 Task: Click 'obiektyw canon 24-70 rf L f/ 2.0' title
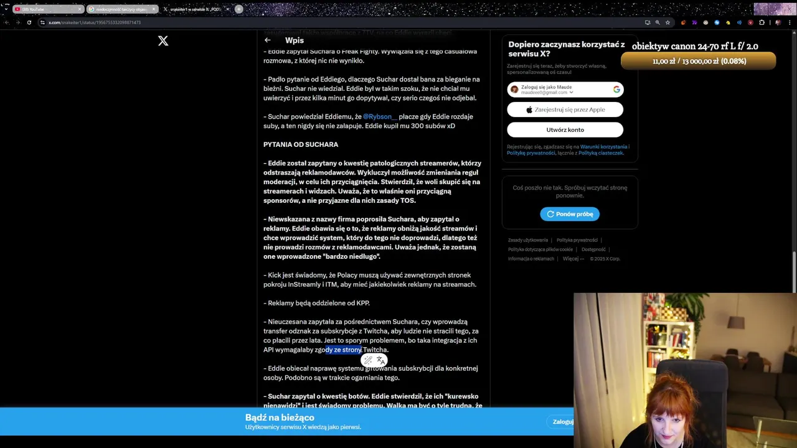pos(695,47)
